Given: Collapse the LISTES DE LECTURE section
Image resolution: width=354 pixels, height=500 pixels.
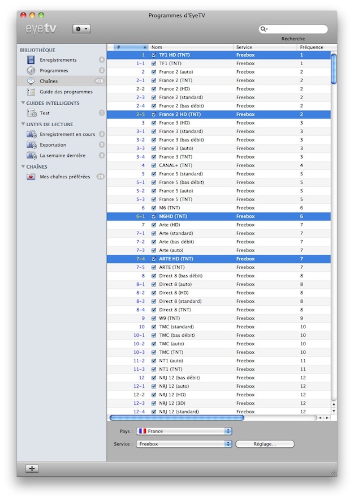Looking at the screenshot, I should pyautogui.click(x=23, y=124).
